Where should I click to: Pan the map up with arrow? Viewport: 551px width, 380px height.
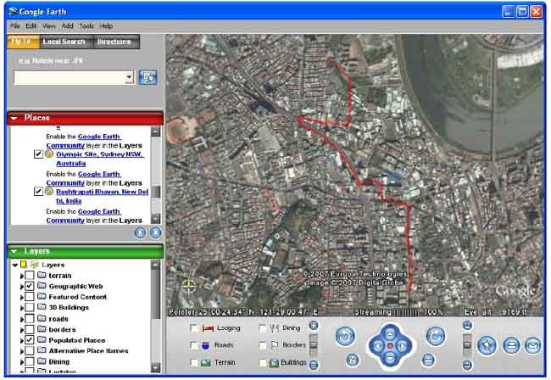pyautogui.click(x=390, y=332)
